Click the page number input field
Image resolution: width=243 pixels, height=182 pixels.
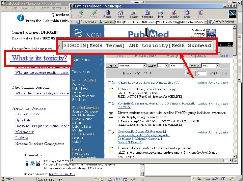click(201, 73)
